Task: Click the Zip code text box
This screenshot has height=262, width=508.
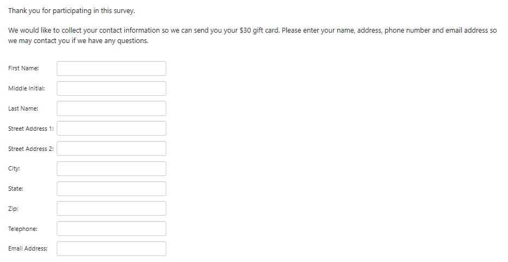Action: click(111, 209)
